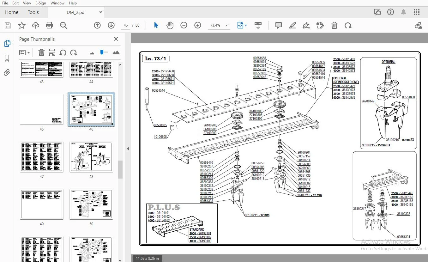This screenshot has height=262, width=428.
Task: Open the sign-in chat panel icon
Action: 377,12
